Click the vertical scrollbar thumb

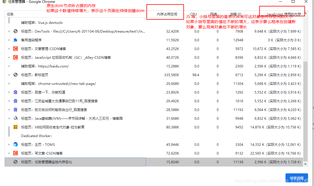coord(305,111)
